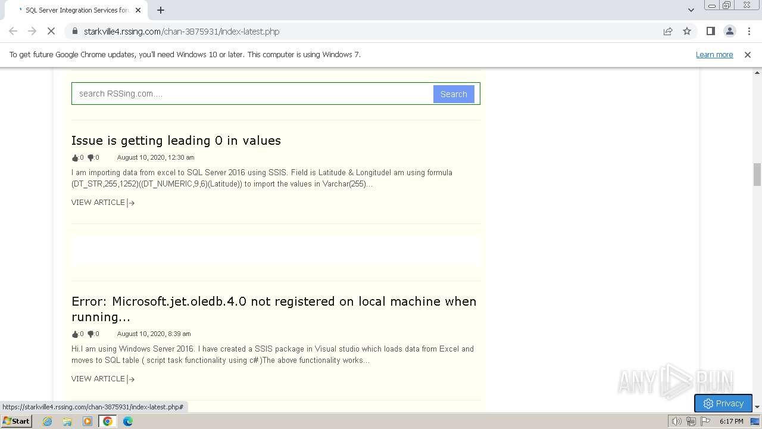Open the Learn more link
The height and width of the screenshot is (429, 762).
pyautogui.click(x=714, y=54)
